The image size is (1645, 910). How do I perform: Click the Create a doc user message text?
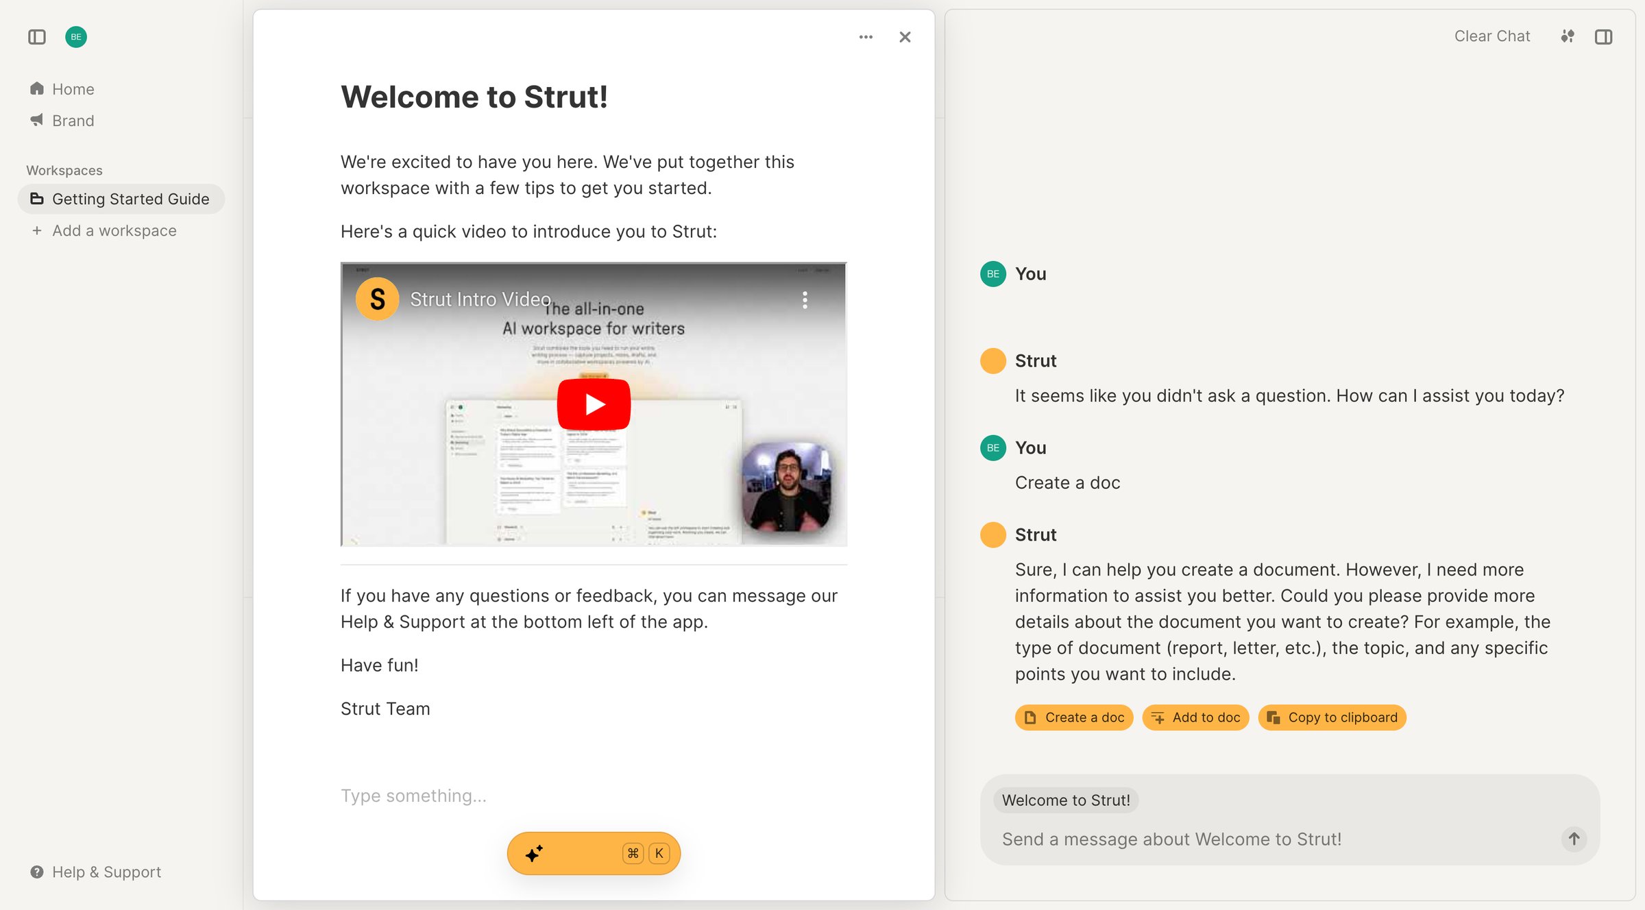pos(1067,482)
